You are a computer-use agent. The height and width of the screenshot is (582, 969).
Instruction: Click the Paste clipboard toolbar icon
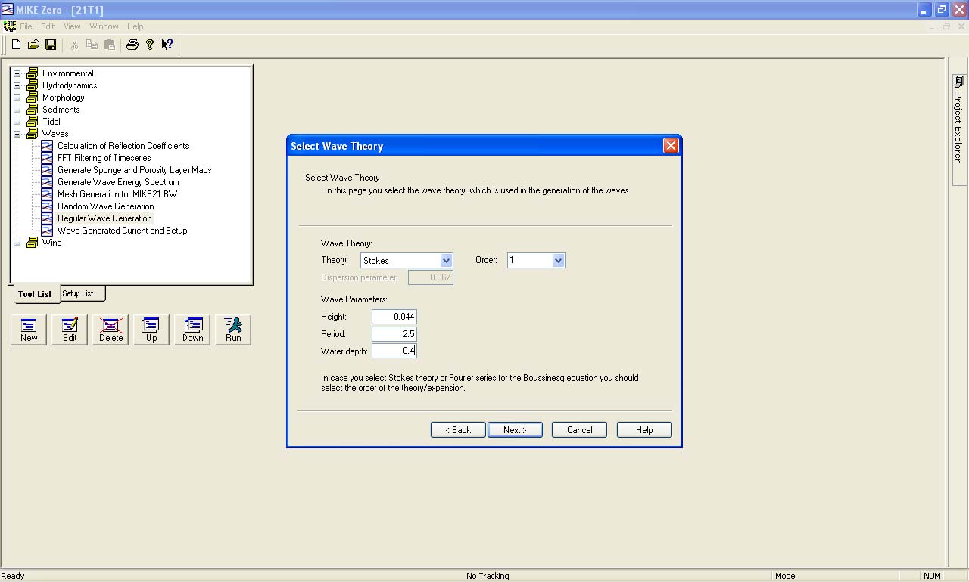pos(109,45)
